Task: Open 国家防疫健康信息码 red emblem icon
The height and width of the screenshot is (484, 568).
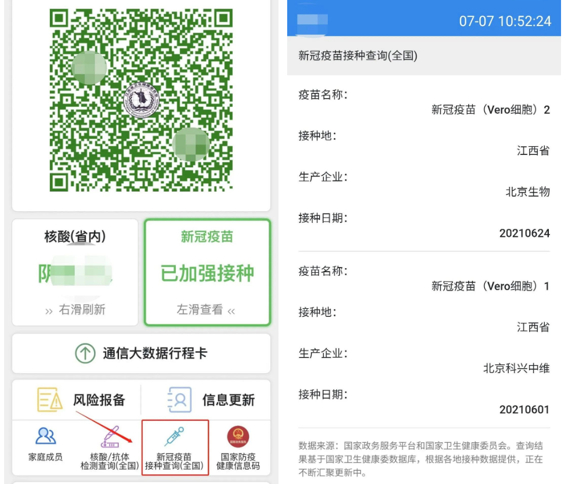Action: click(238, 436)
